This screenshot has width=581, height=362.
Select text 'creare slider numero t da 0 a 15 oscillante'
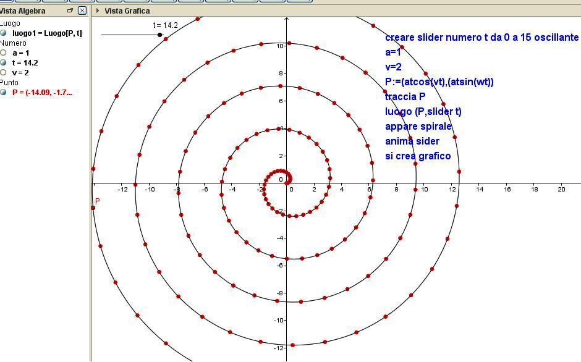(x=481, y=38)
